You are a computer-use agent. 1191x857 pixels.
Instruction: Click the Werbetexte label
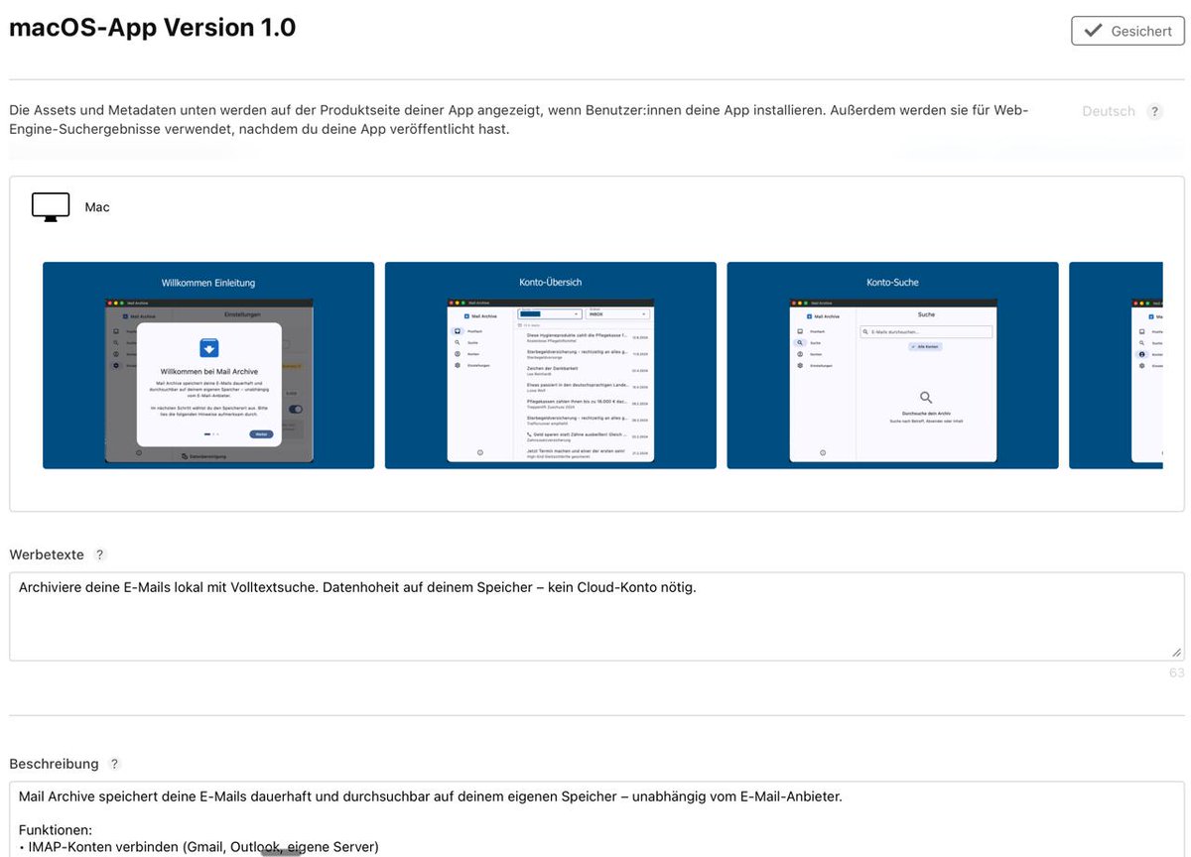click(47, 555)
